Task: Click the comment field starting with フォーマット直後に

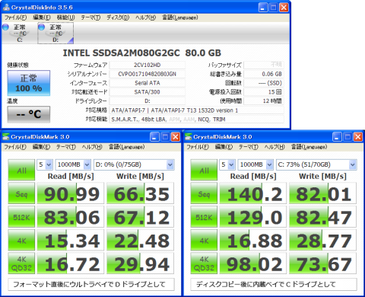Action: pos(91,284)
